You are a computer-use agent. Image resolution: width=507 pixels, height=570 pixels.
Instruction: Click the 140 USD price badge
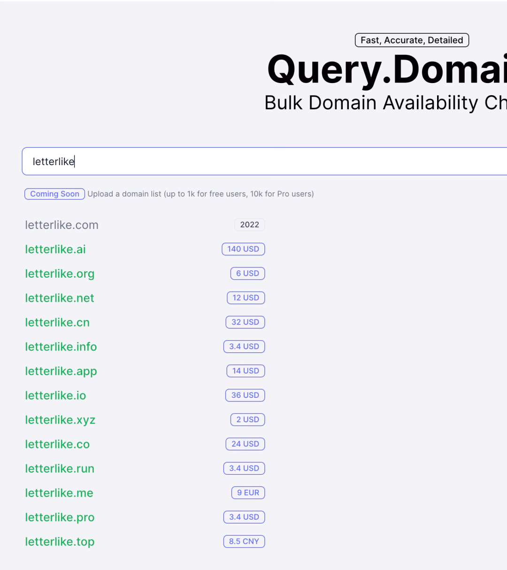tap(243, 249)
